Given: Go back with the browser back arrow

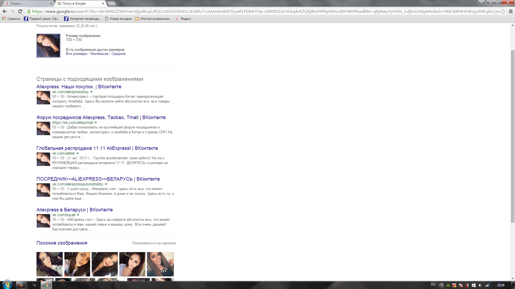Looking at the screenshot, I should pyautogui.click(x=5, y=11).
